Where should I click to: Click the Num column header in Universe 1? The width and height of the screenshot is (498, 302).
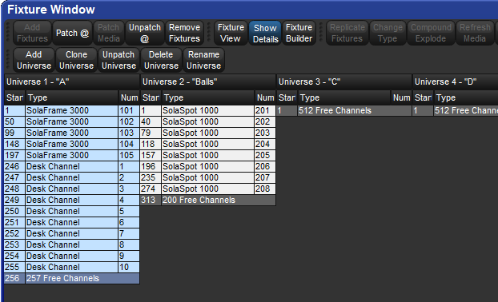coord(129,97)
